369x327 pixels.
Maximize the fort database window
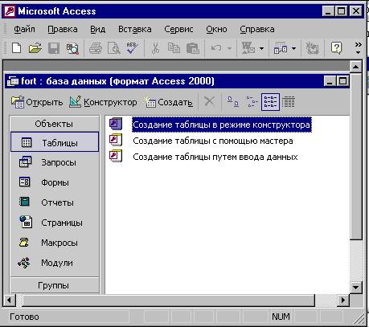pos(342,81)
